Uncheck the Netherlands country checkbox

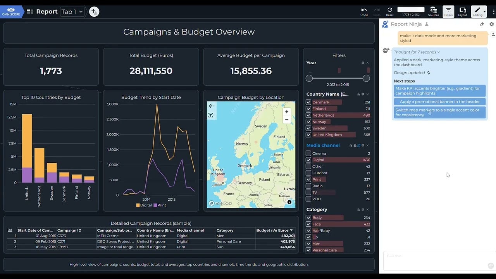[308, 115]
